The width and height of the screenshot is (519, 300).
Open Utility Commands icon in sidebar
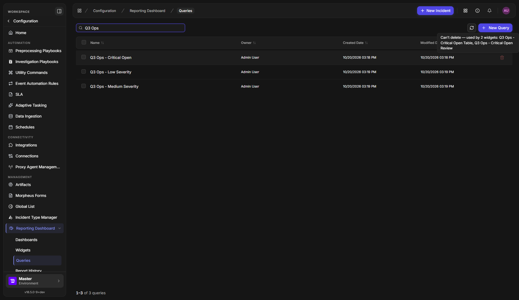11,73
